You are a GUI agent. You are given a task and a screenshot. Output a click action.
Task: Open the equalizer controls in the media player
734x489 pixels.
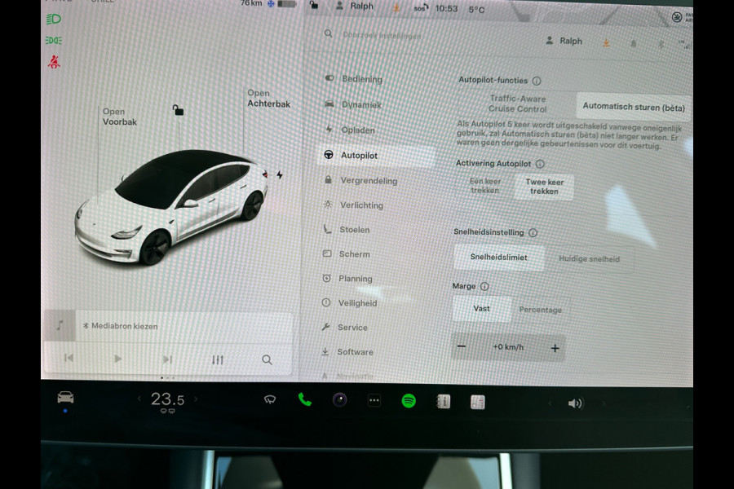(x=216, y=359)
